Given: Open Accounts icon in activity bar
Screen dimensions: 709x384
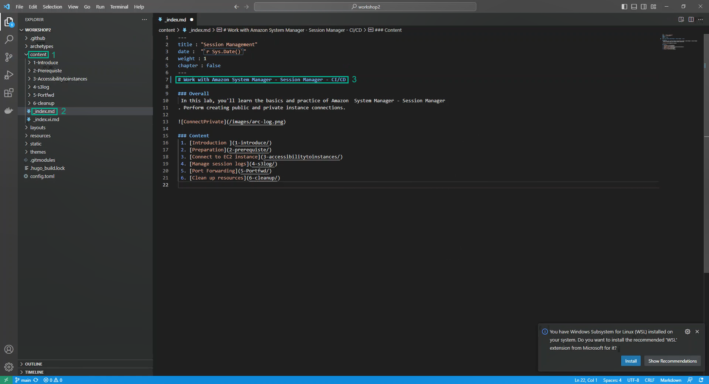Looking at the screenshot, I should (9, 349).
